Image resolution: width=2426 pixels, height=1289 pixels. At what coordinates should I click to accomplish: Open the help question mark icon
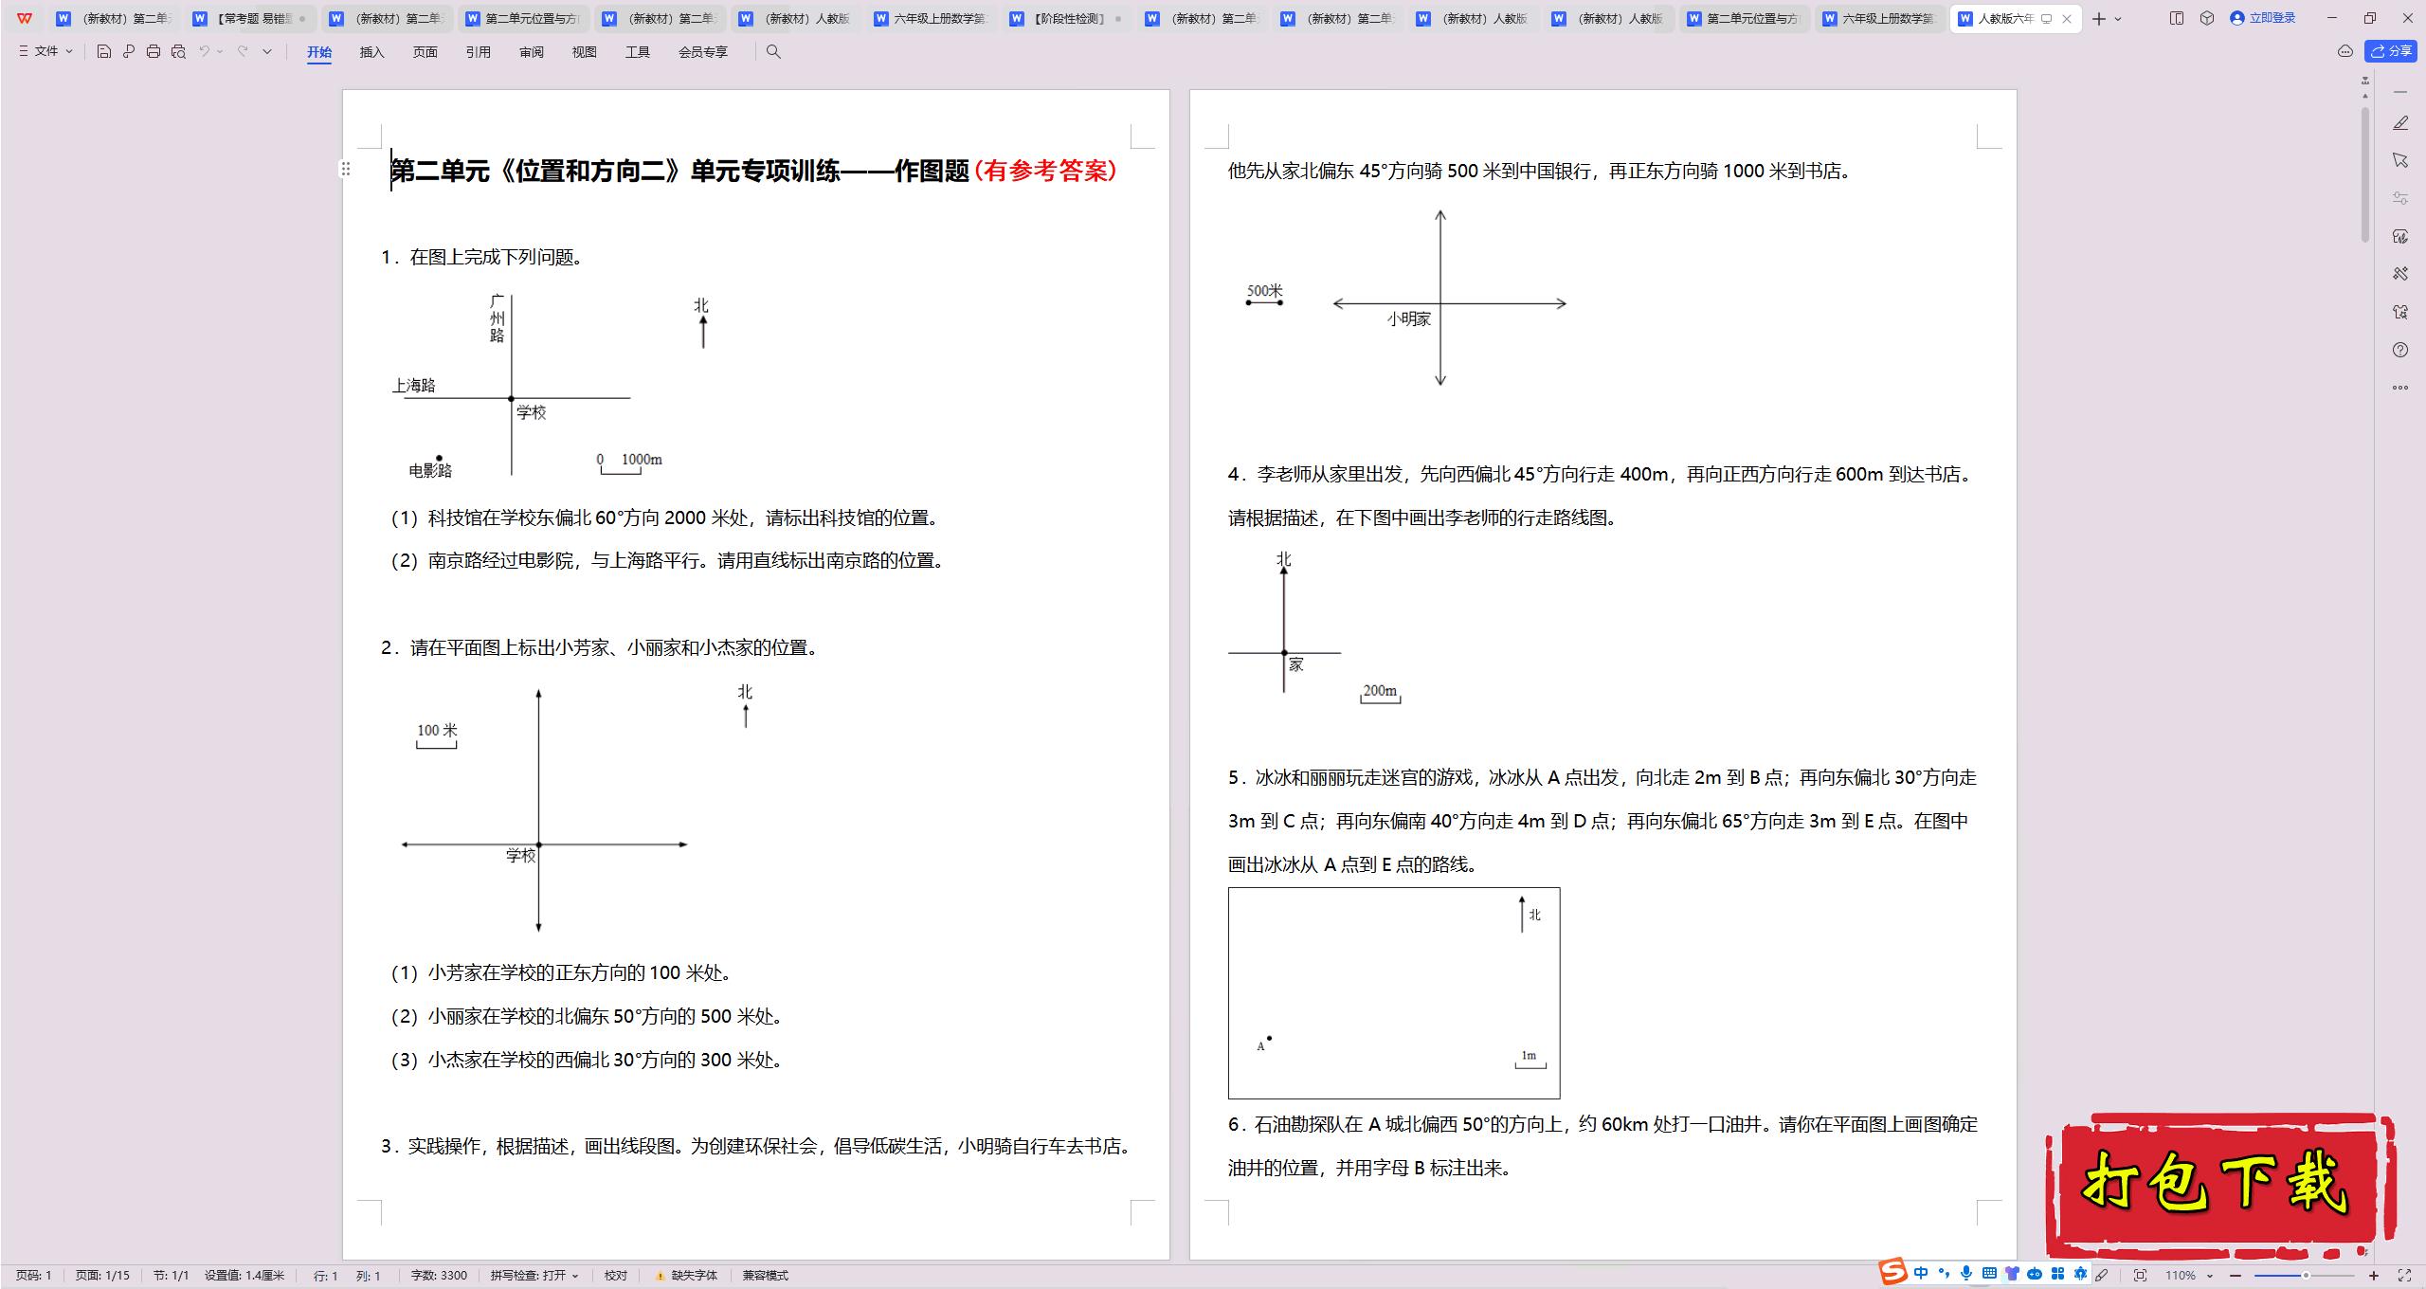point(2400,350)
